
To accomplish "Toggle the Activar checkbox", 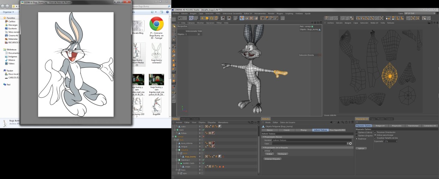I will point(272,150).
